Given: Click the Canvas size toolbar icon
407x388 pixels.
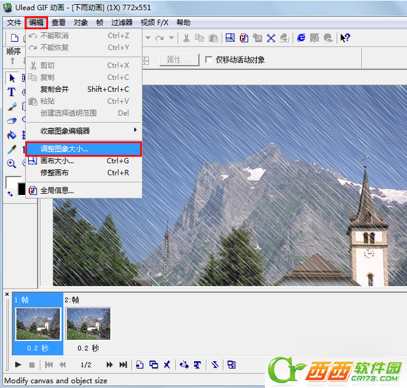Looking at the screenshot, I should (230, 38).
